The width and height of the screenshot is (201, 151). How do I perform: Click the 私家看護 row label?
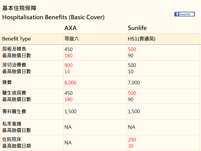(12, 124)
